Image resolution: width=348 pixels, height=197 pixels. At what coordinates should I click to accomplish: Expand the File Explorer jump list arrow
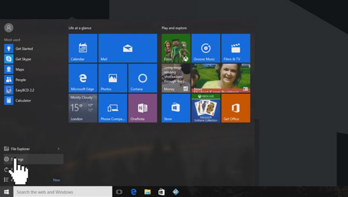pyautogui.click(x=59, y=149)
